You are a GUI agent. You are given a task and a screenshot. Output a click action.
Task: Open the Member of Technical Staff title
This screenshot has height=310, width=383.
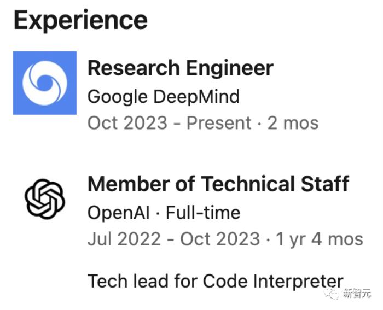[x=218, y=184]
